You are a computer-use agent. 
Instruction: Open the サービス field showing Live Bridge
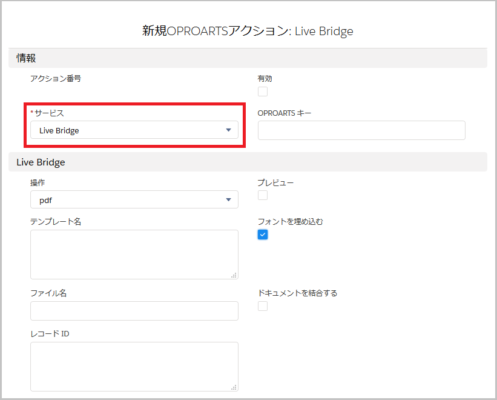134,130
